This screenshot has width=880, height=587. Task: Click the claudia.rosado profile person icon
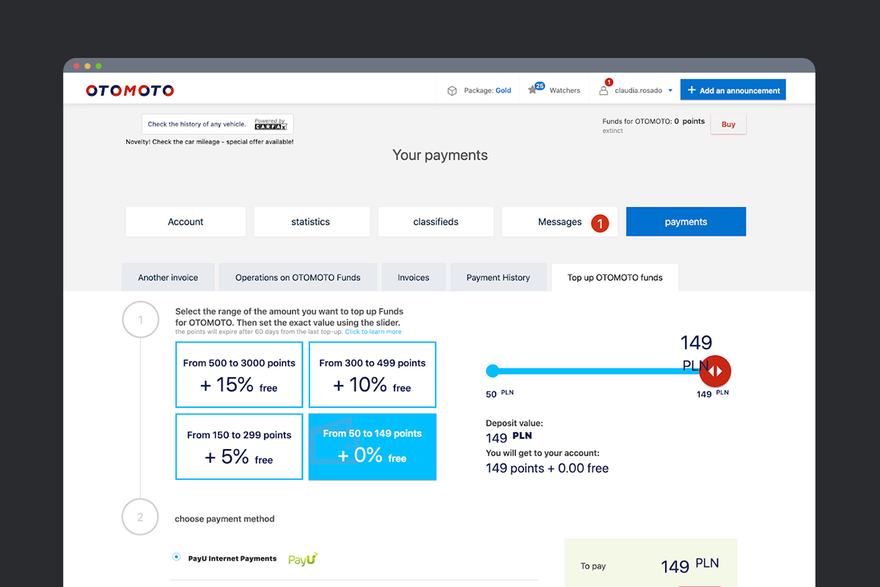604,90
